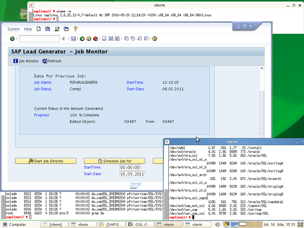Click the taskbar clock showing 15:31
This screenshot has height=228, width=304.
tap(280, 225)
